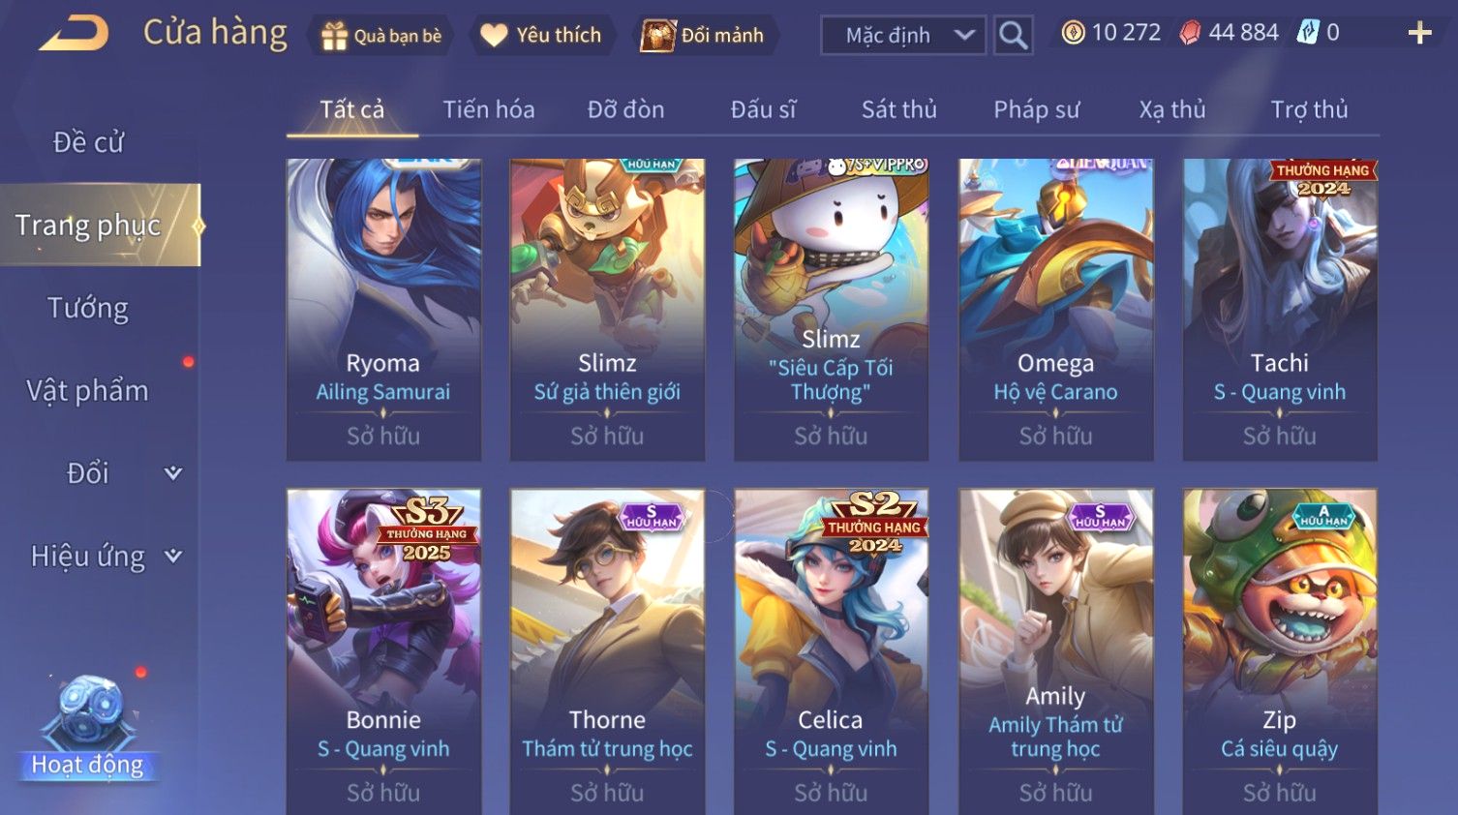Switch to the Tiến hóa tab

click(x=489, y=109)
